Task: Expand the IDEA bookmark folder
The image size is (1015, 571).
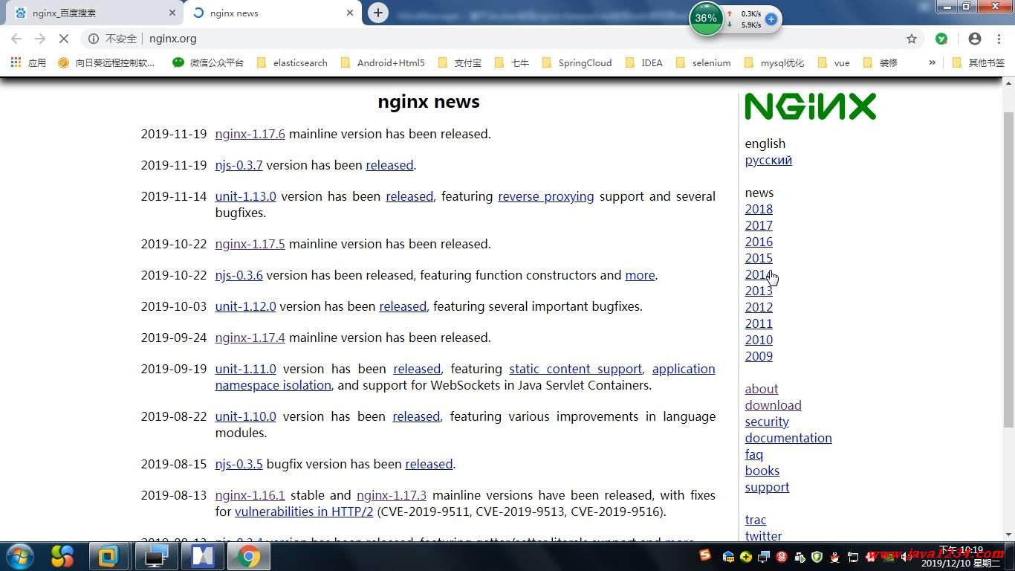Action: tap(643, 62)
